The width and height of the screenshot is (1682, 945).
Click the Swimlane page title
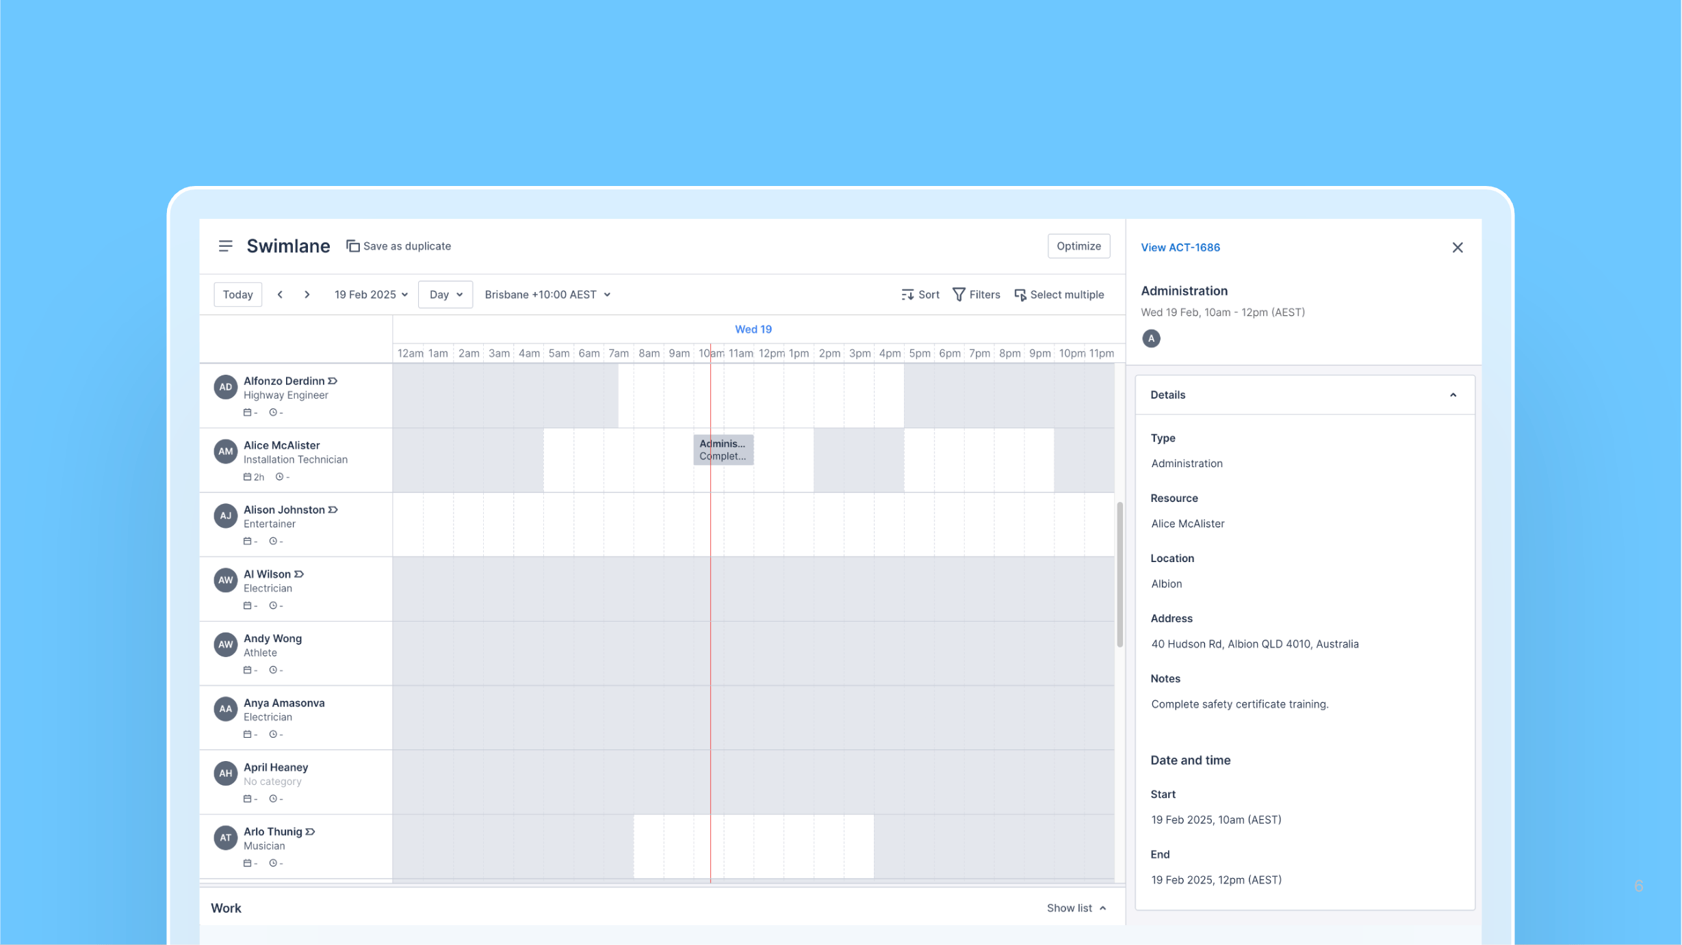tap(288, 246)
